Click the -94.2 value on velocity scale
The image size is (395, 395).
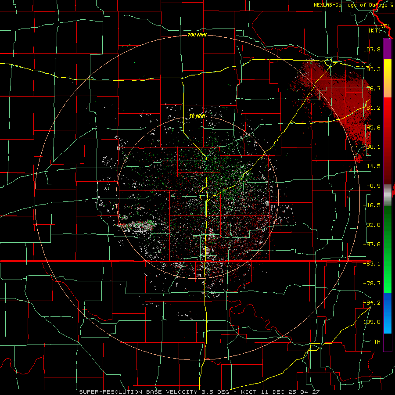(x=372, y=303)
